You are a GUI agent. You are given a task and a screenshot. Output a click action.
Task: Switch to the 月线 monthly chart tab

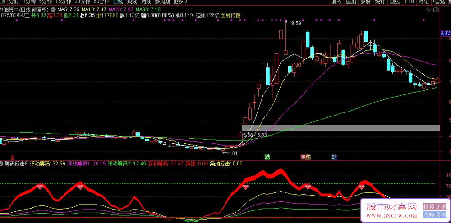(x=146, y=1)
